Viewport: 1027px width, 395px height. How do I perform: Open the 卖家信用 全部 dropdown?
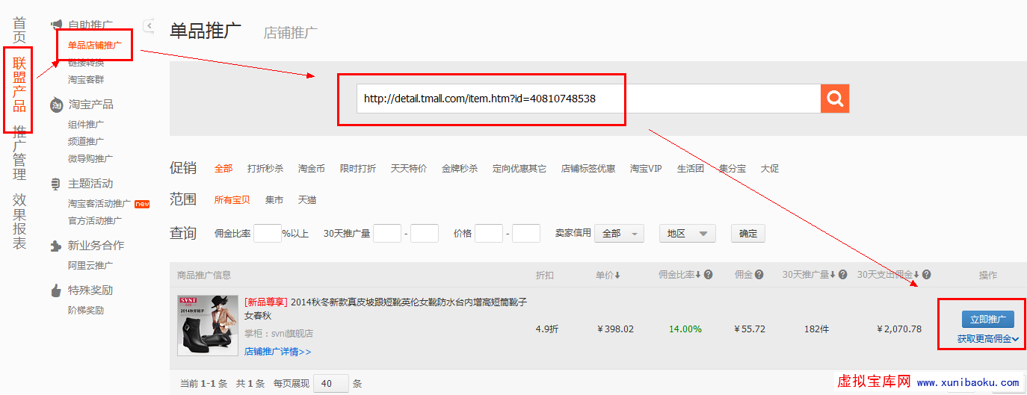click(619, 234)
